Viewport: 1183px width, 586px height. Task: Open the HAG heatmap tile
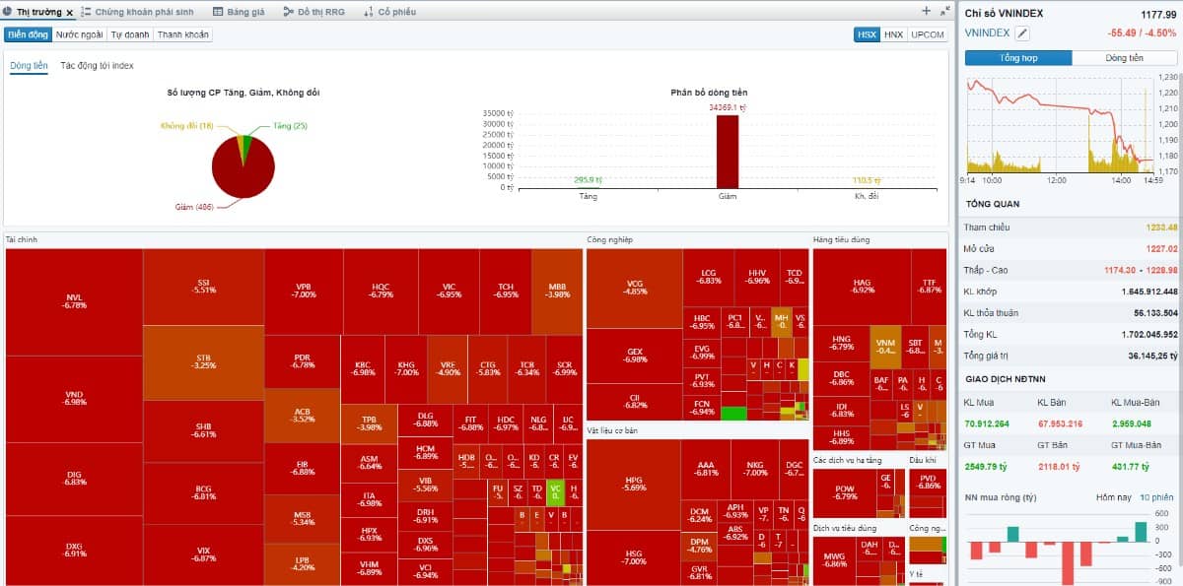click(863, 287)
